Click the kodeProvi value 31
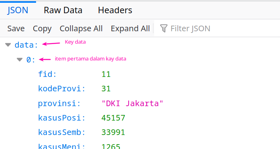This screenshot has height=149, width=280. point(106,89)
